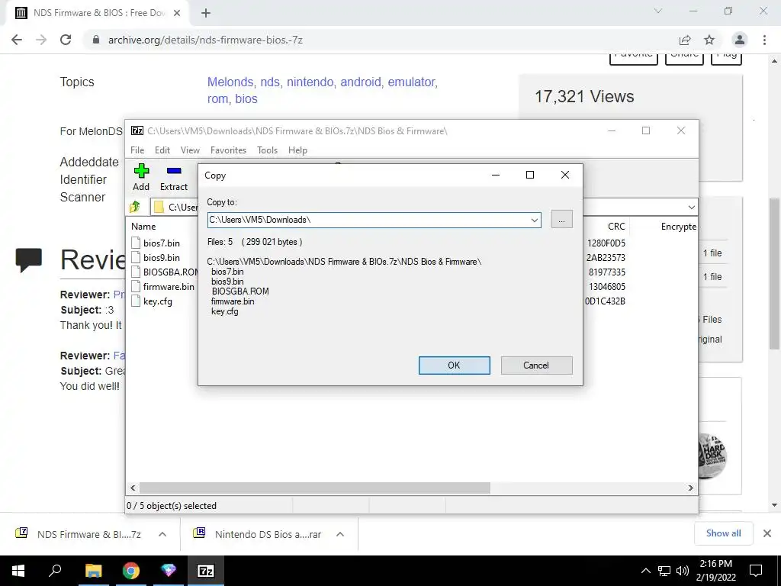Go up one folder level in 7-Zip
The image size is (781, 586).
pyautogui.click(x=135, y=207)
